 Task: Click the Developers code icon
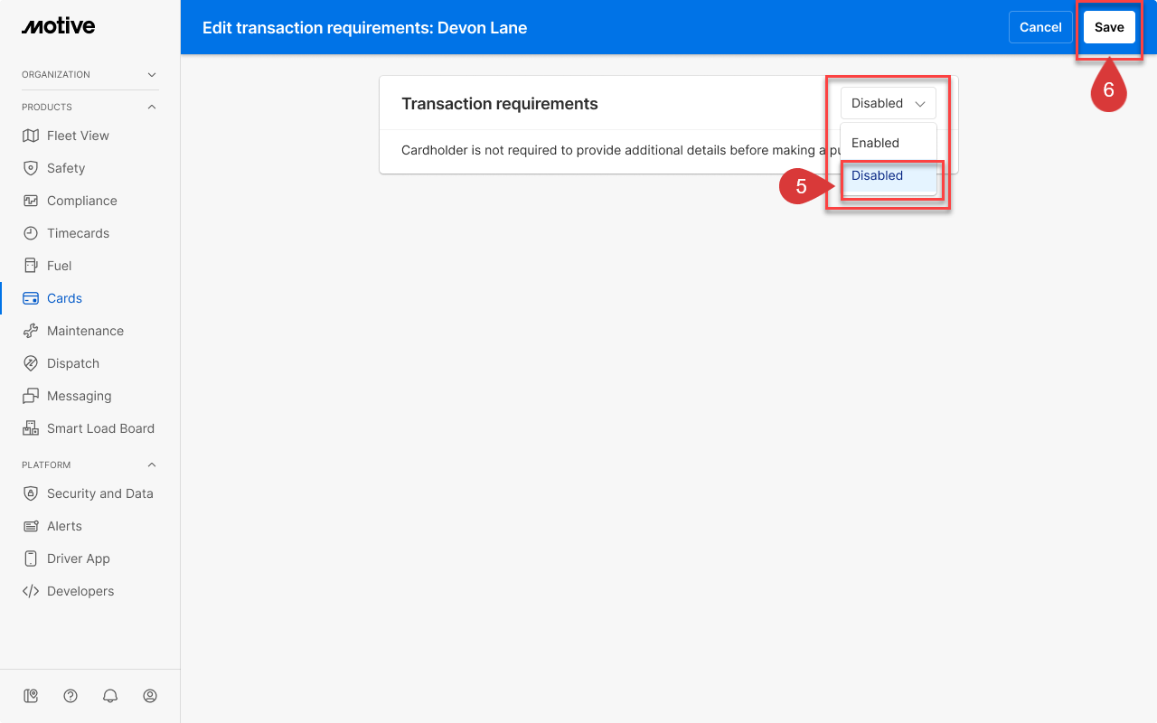31,591
